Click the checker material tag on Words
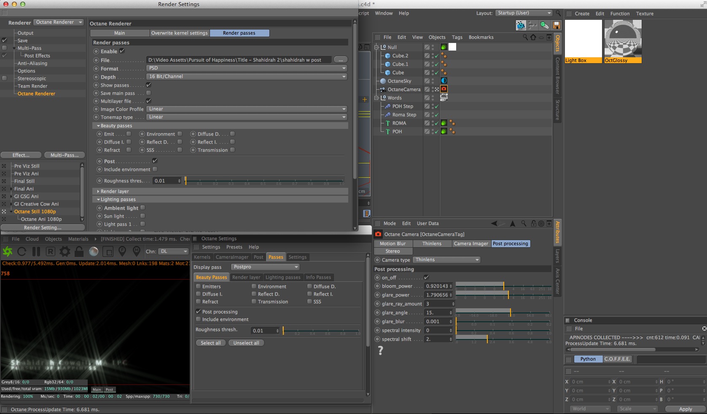This screenshot has height=414, width=707. [x=444, y=97]
